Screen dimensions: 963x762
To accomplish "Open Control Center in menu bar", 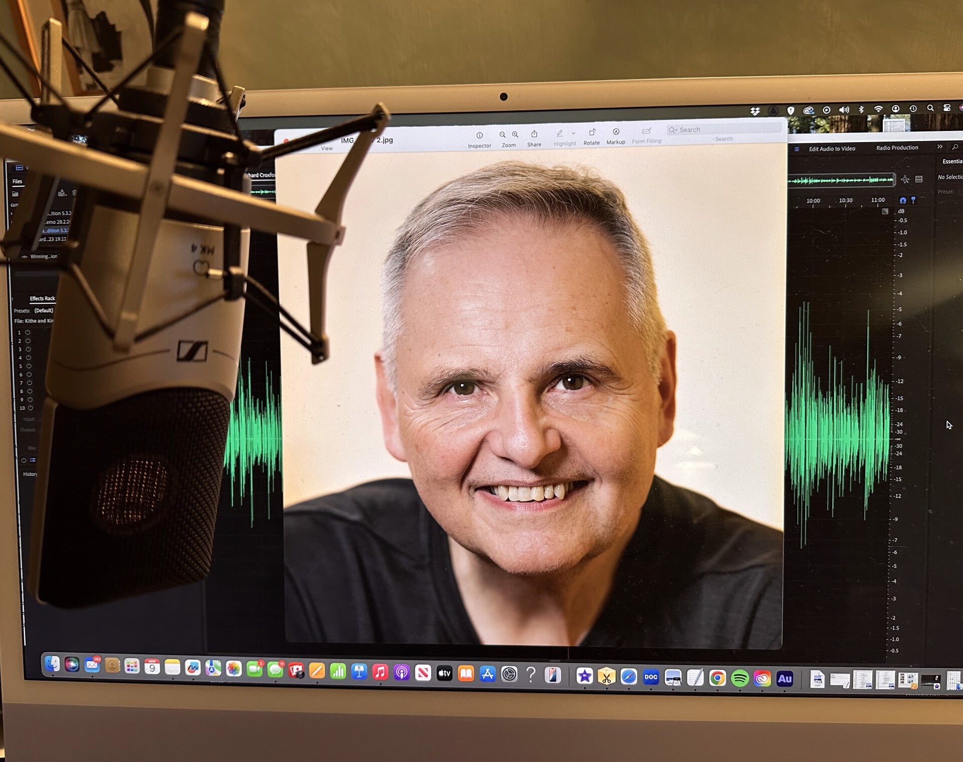I will (x=946, y=108).
